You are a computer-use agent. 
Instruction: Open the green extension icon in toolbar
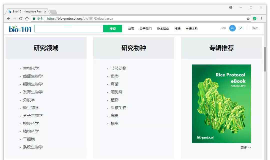click(255, 18)
